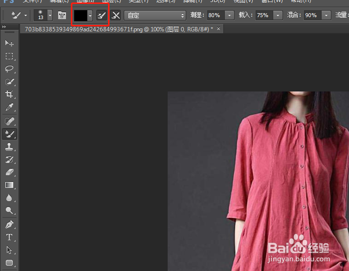The image size is (349, 271).
Task: Expand the brush preset picker arrow
Action: (50, 15)
